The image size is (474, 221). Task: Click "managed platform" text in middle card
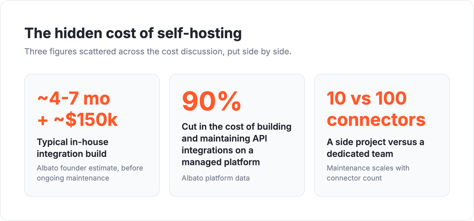pyautogui.click(x=221, y=162)
